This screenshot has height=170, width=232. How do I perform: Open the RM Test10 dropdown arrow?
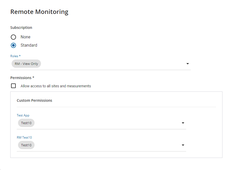point(183,145)
